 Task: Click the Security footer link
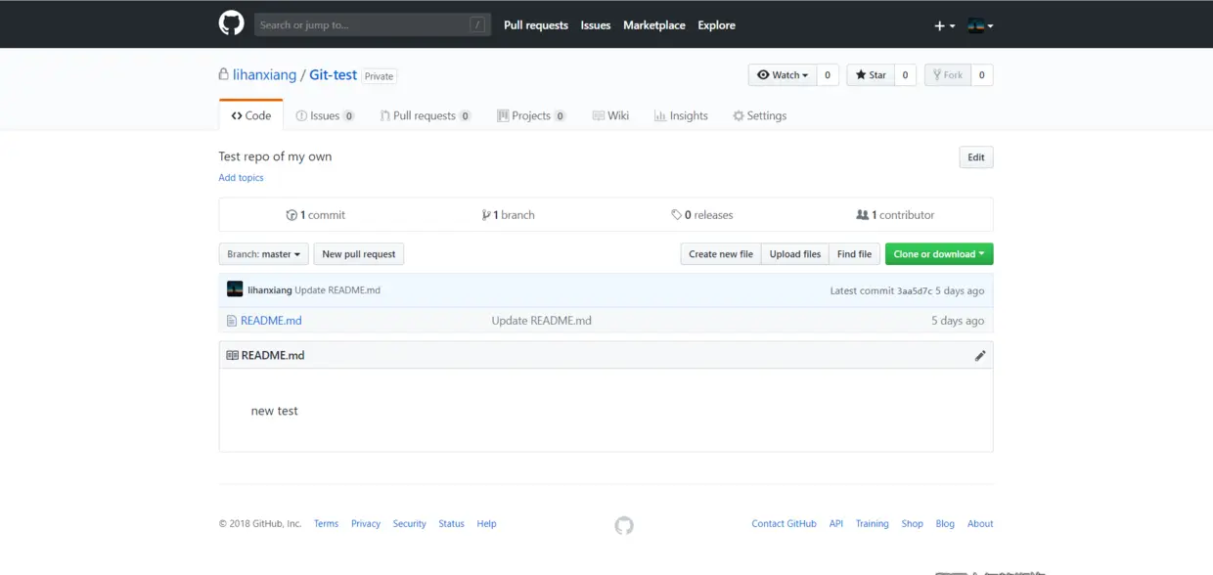410,524
